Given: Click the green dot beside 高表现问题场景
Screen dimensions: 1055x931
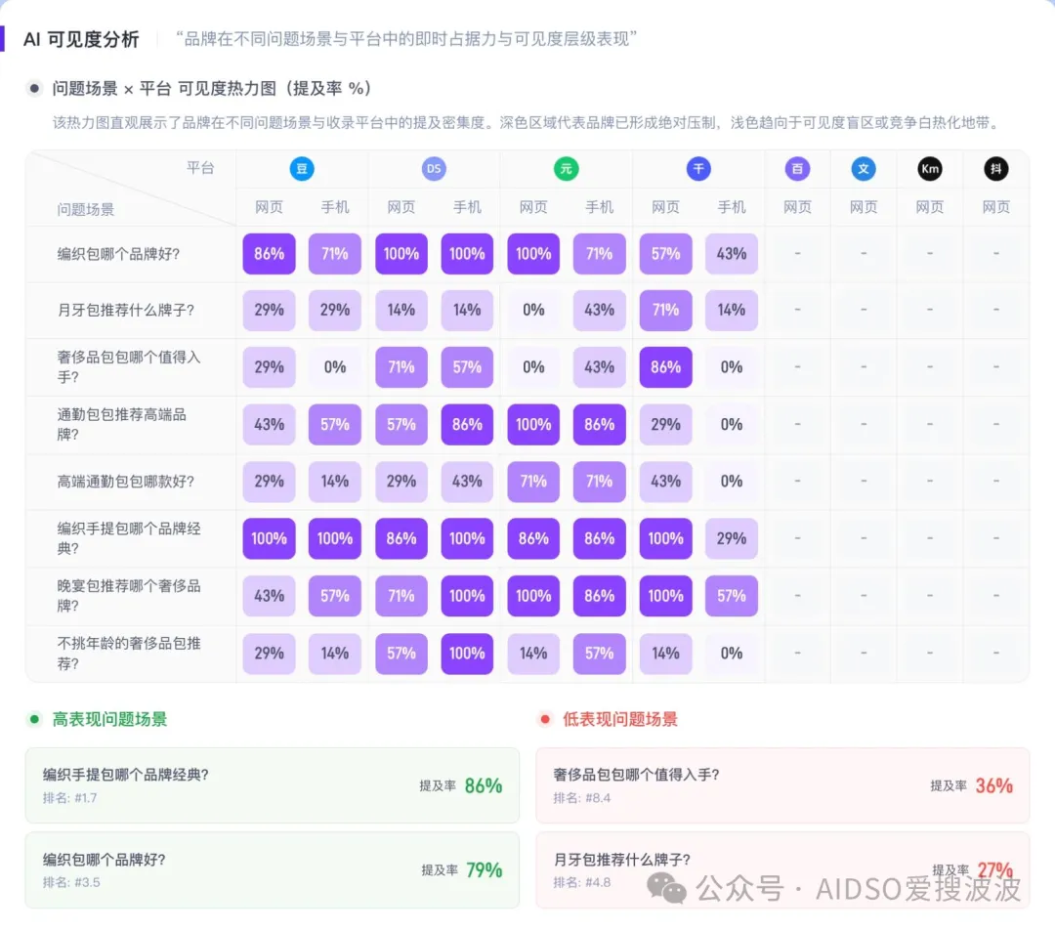Looking at the screenshot, I should click(34, 719).
